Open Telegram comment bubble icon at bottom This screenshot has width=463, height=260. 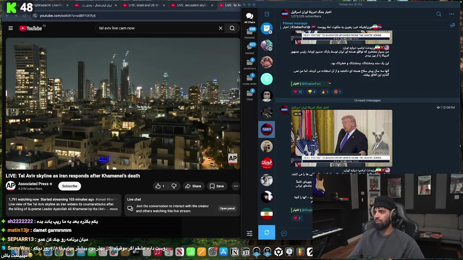(284, 233)
